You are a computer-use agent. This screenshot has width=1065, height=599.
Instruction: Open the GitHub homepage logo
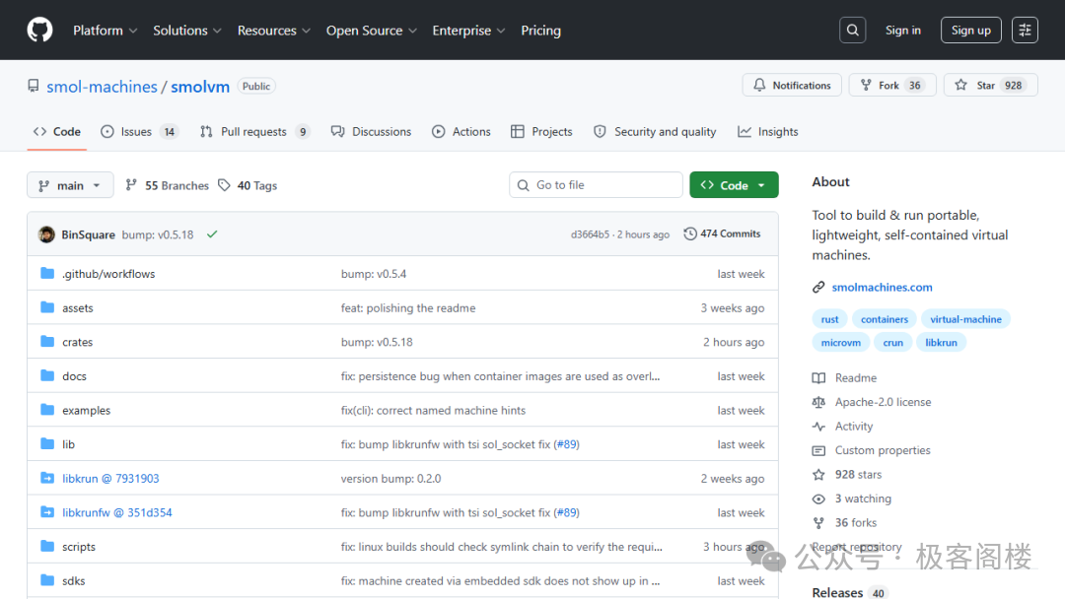(39, 30)
